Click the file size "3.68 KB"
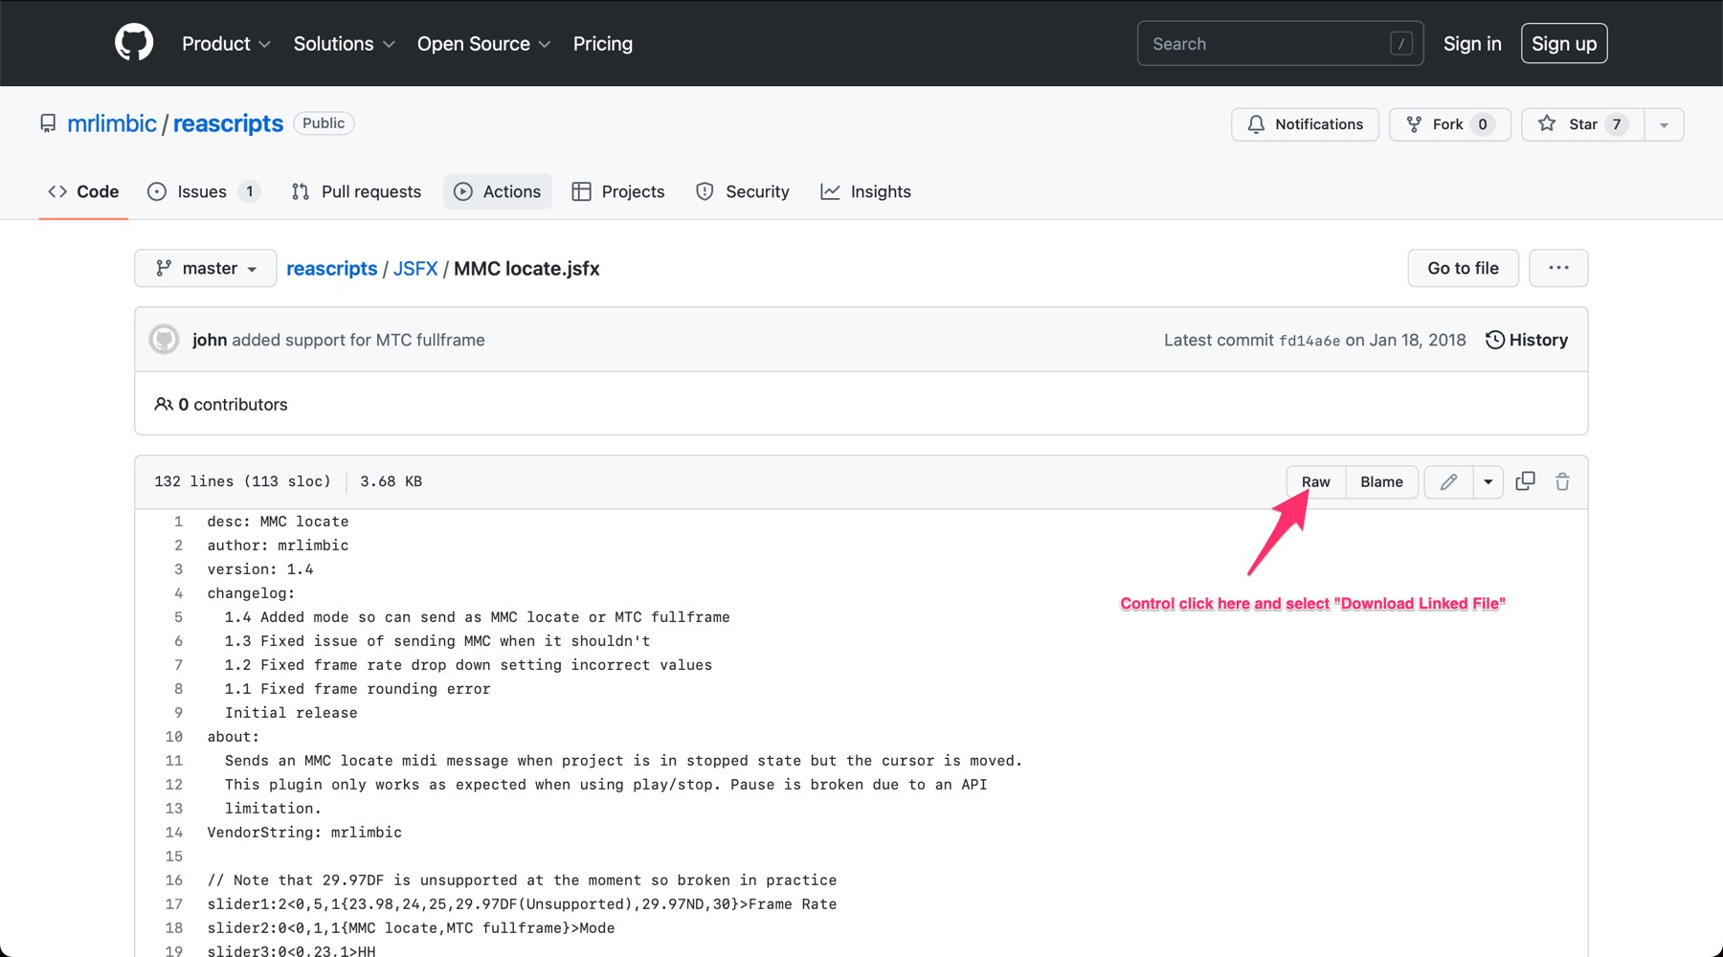 click(391, 481)
